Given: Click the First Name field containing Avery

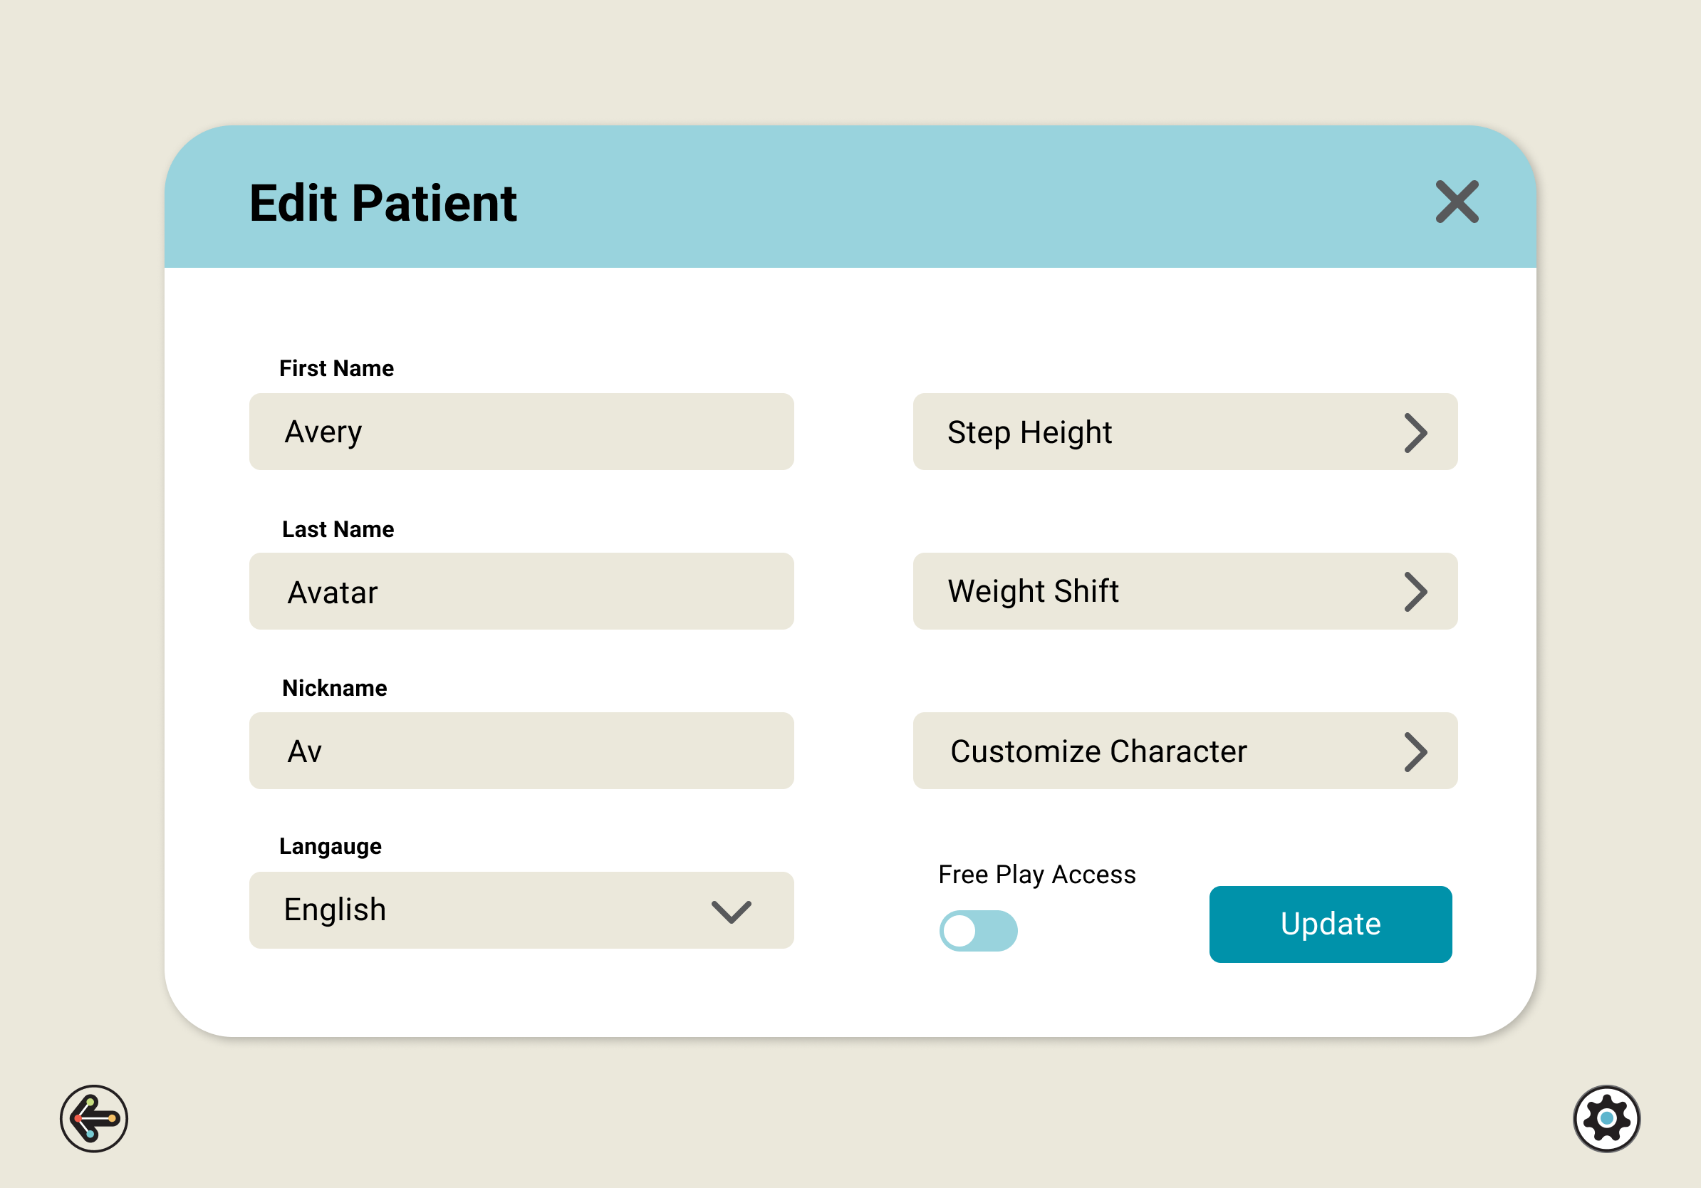Looking at the screenshot, I should tap(521, 432).
